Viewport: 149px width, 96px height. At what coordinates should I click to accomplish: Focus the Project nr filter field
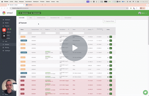(x=51, y=33)
